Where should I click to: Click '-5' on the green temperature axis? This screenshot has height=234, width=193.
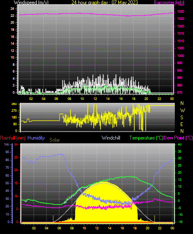[179, 208]
